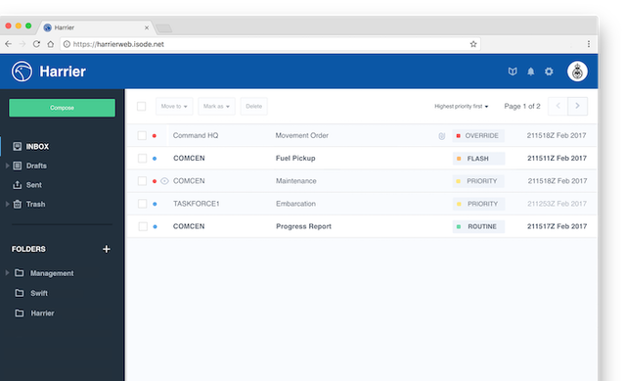Screen dimensions: 626x381
Task: Open the Move to dropdown
Action: point(174,107)
